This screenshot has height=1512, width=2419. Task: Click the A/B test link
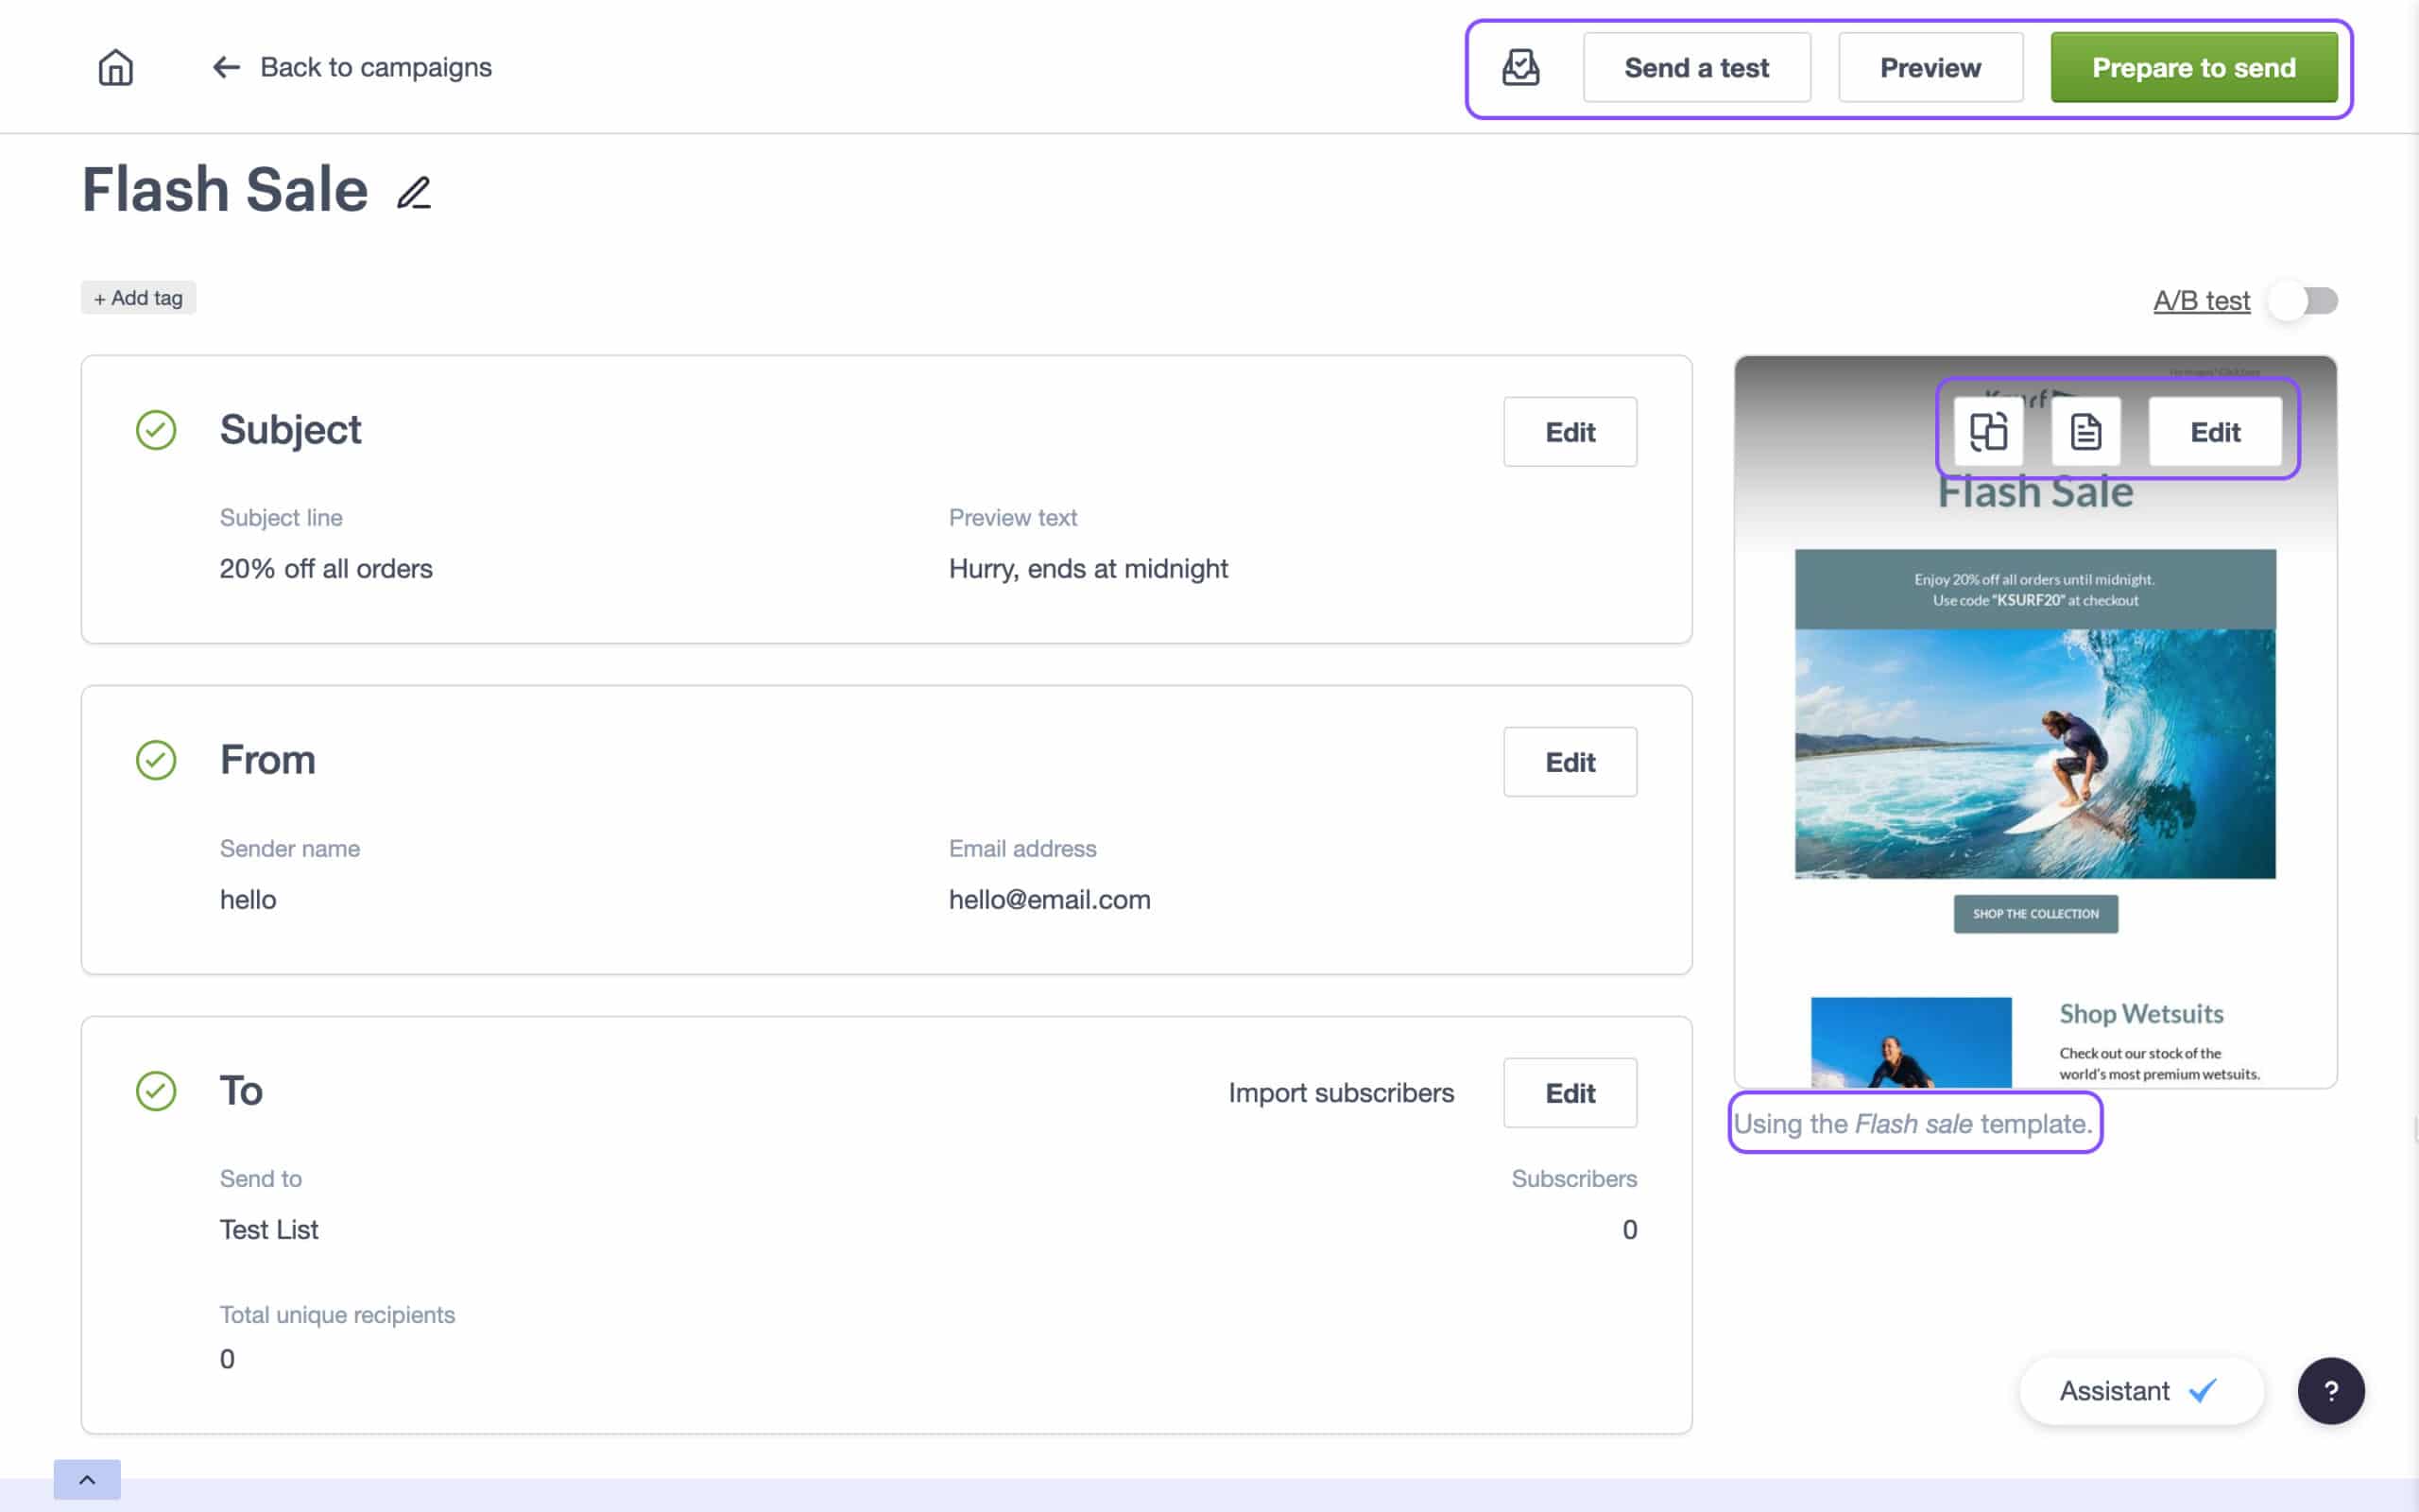click(2200, 300)
